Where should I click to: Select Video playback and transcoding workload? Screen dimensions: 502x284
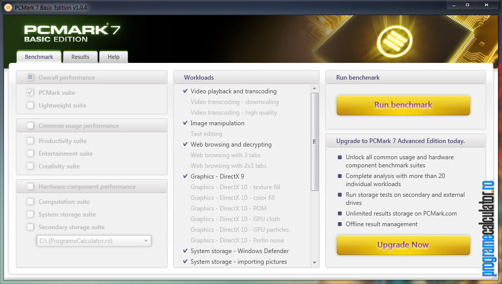click(x=233, y=91)
